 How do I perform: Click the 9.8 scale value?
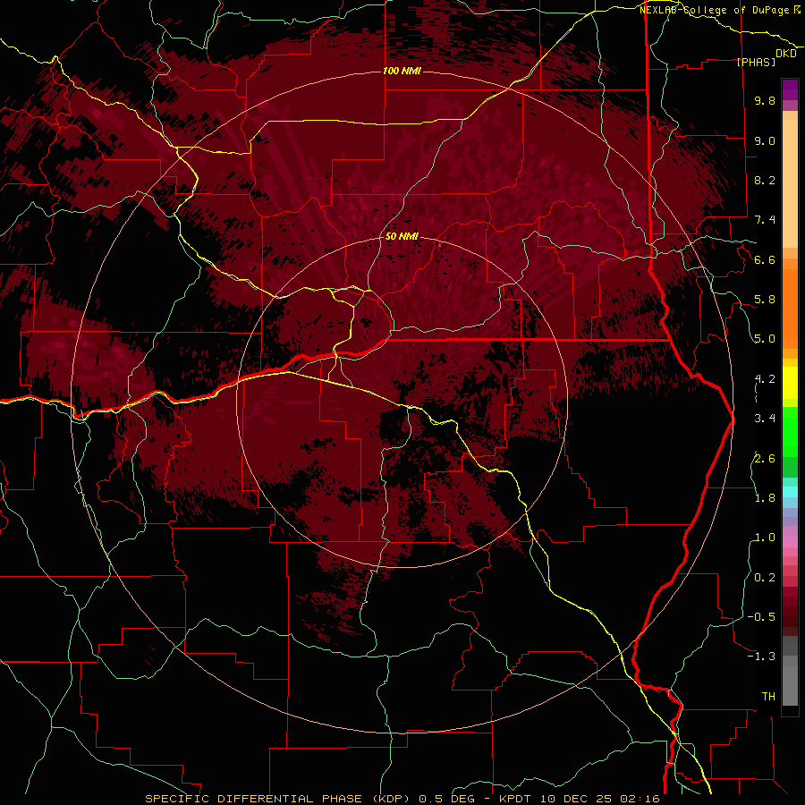[x=765, y=101]
